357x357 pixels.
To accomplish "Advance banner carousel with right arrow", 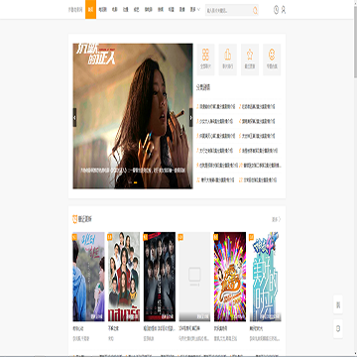I will point(190,117).
